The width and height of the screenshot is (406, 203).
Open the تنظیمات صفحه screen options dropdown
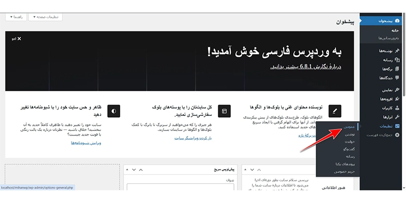pyautogui.click(x=46, y=17)
